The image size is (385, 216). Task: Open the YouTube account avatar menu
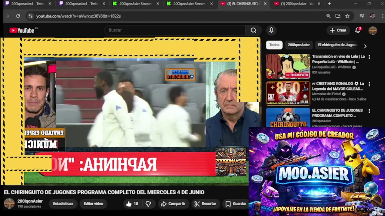click(373, 30)
